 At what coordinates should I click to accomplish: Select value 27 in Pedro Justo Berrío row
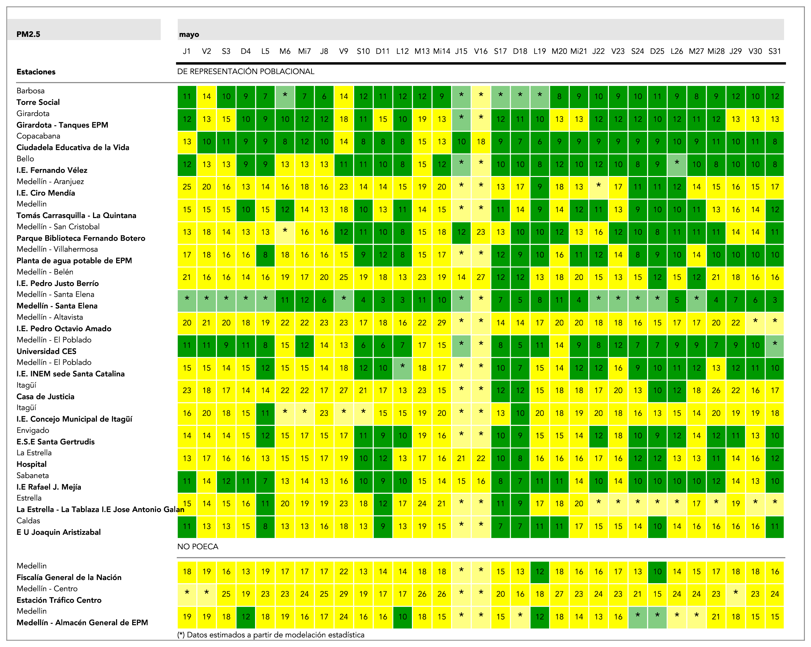pos(481,277)
